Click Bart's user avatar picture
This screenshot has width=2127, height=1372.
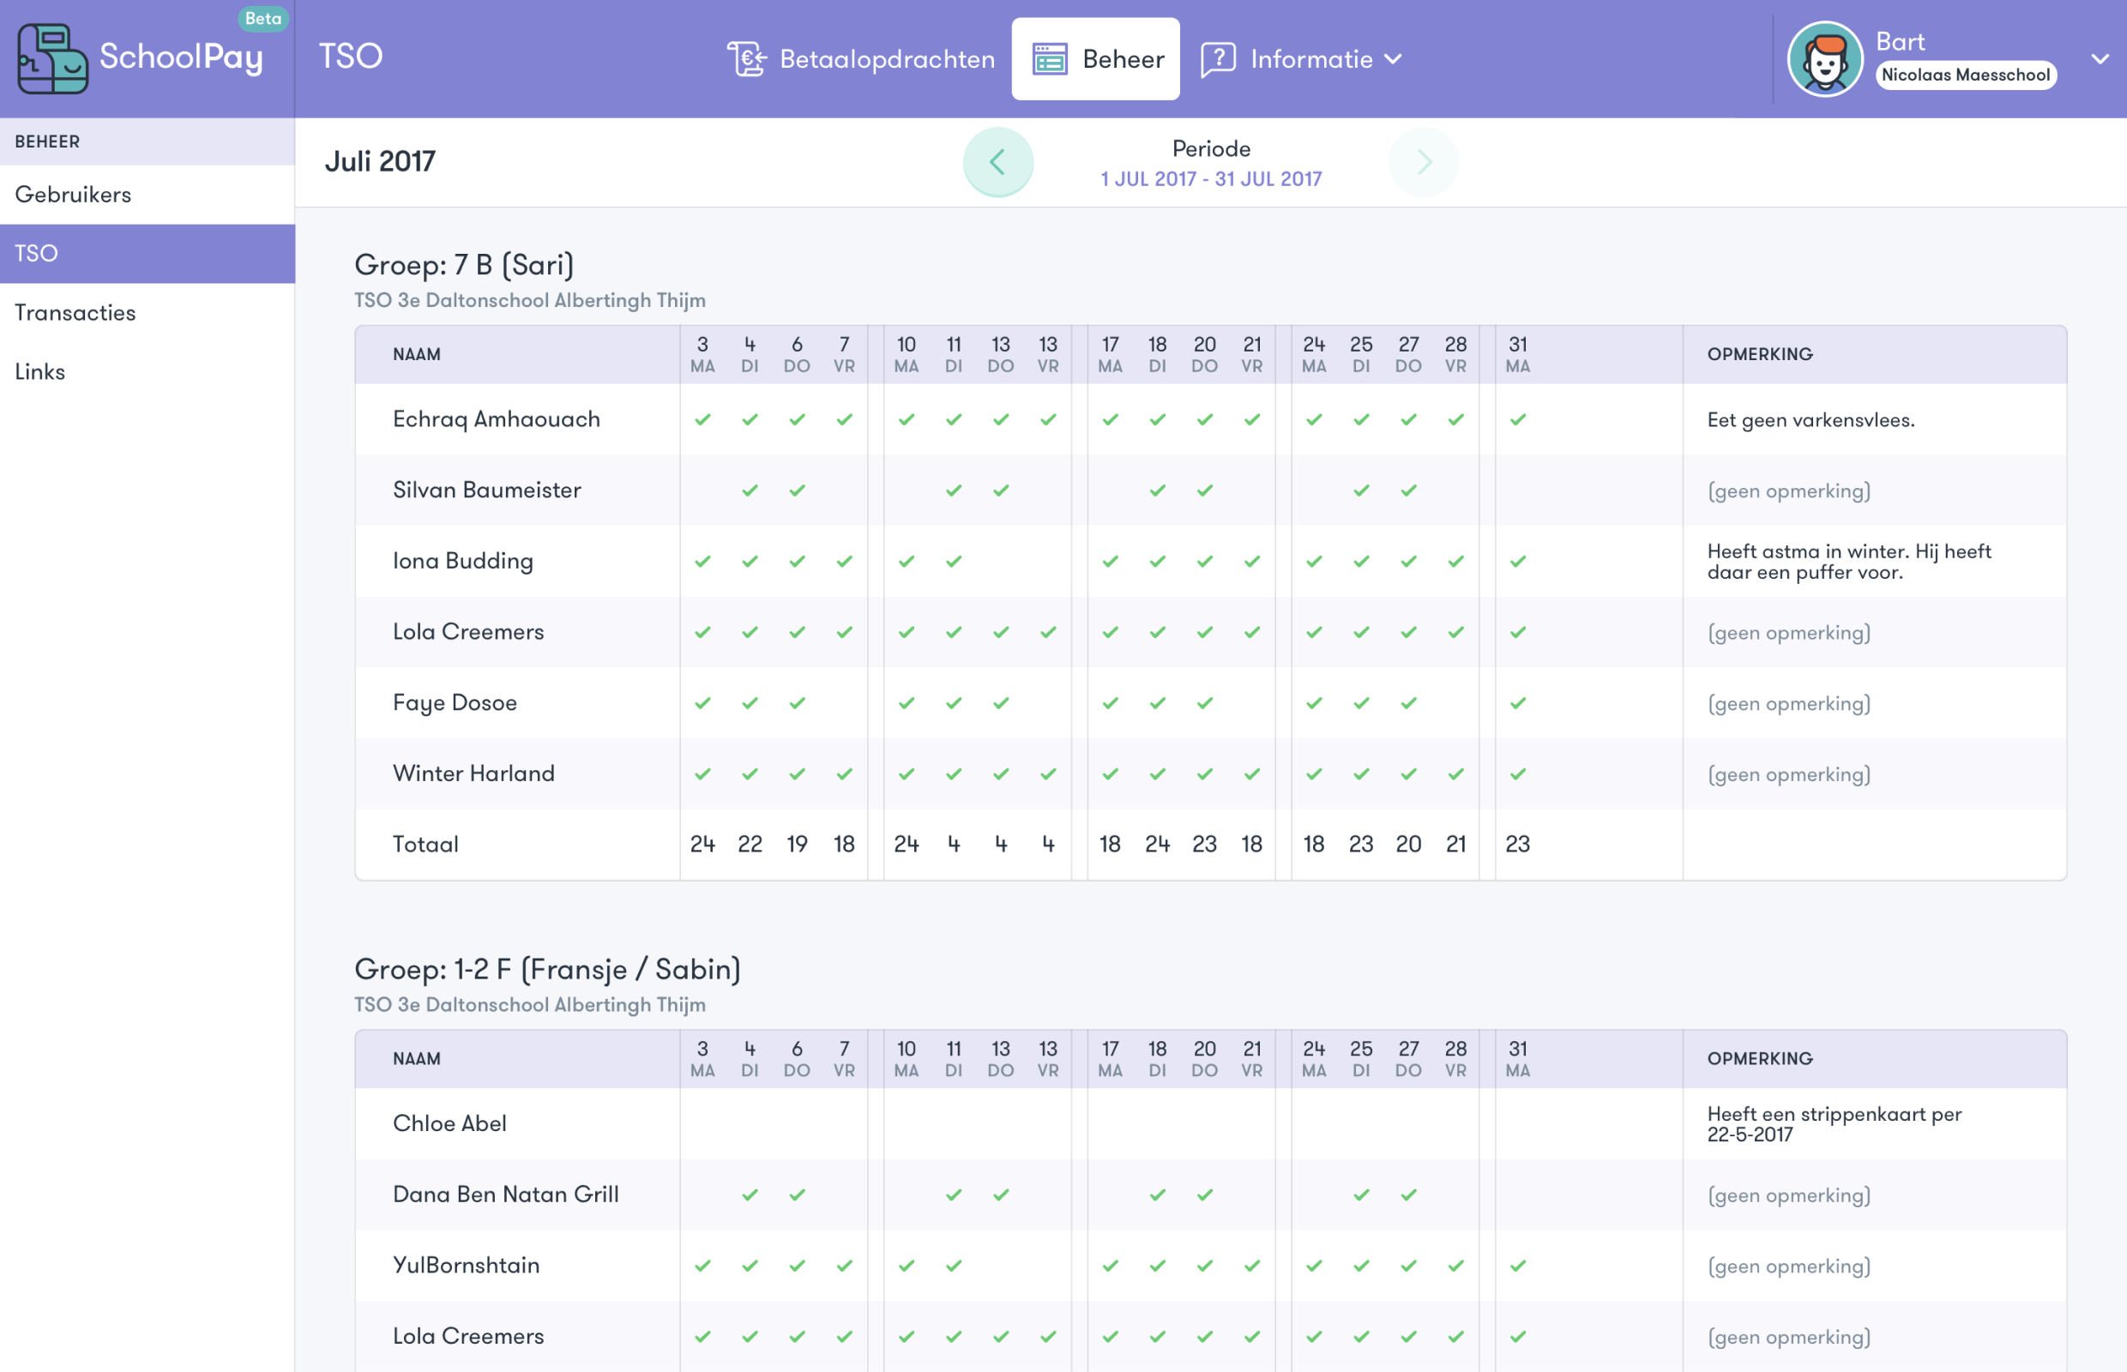(x=1824, y=59)
